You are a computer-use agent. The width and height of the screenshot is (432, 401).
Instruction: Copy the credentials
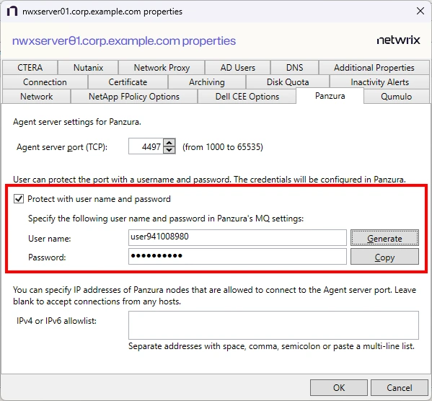tap(384, 257)
